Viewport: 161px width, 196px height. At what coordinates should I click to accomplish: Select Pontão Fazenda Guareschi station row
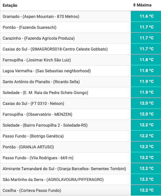click(81, 27)
